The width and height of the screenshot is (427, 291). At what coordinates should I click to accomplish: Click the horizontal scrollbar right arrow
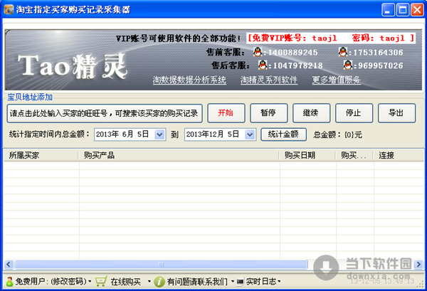click(418, 264)
